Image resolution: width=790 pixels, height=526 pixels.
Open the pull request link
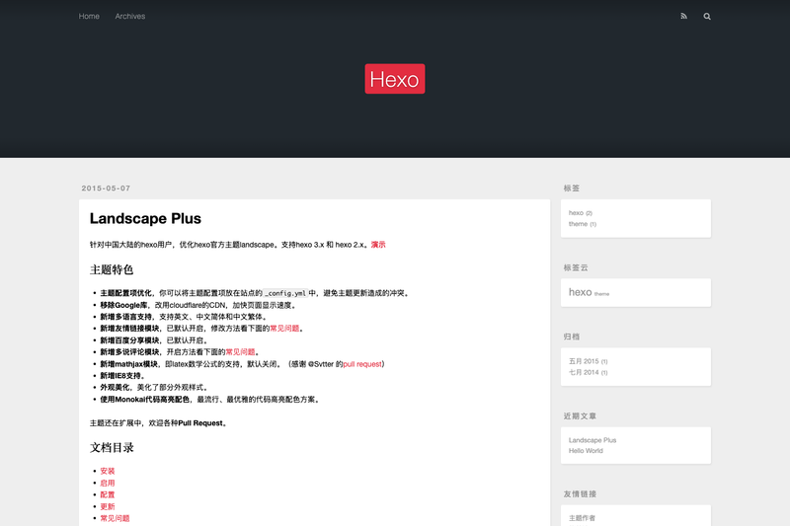pos(362,364)
